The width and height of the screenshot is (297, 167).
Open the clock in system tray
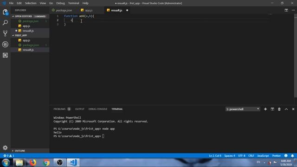286,163
